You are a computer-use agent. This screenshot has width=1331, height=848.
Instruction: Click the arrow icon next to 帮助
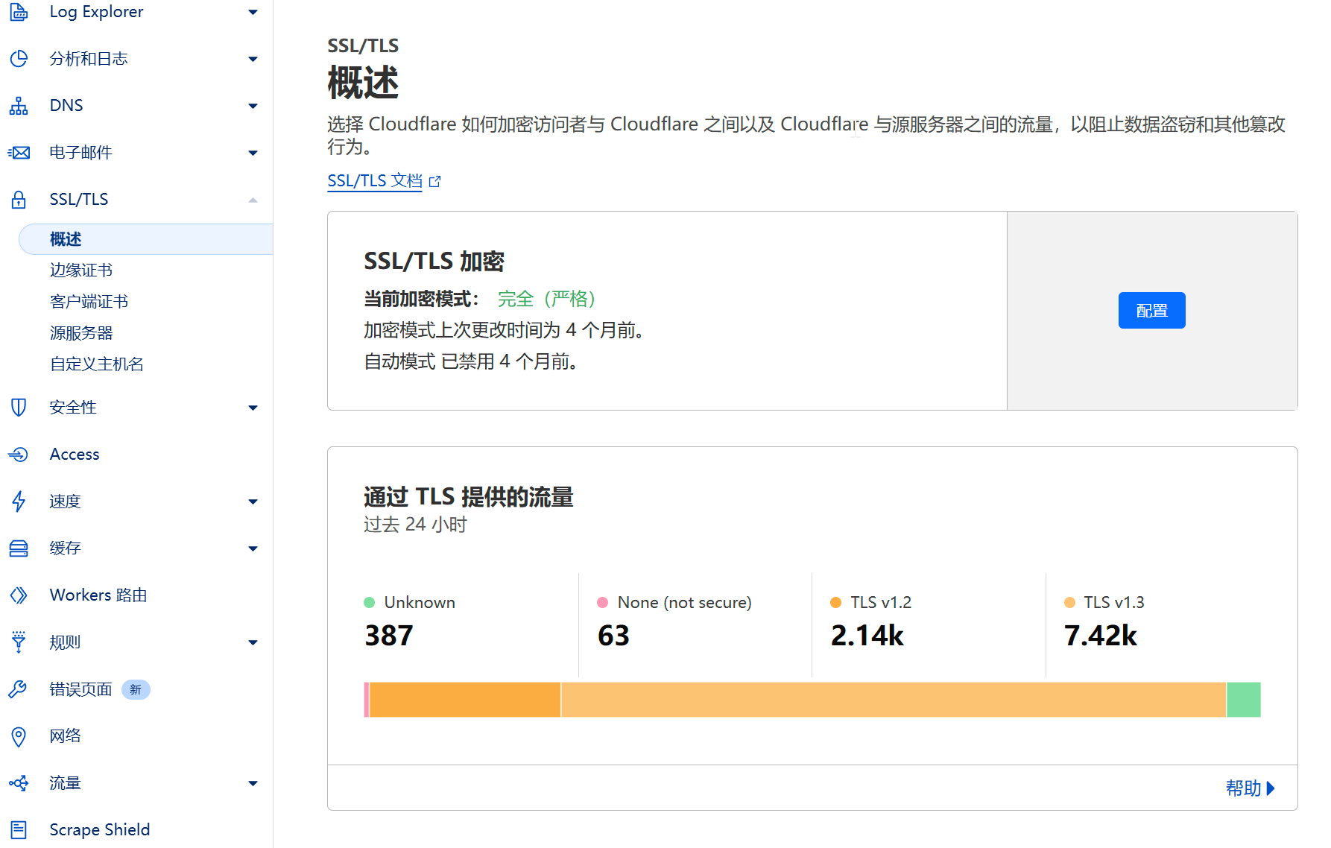point(1271,788)
